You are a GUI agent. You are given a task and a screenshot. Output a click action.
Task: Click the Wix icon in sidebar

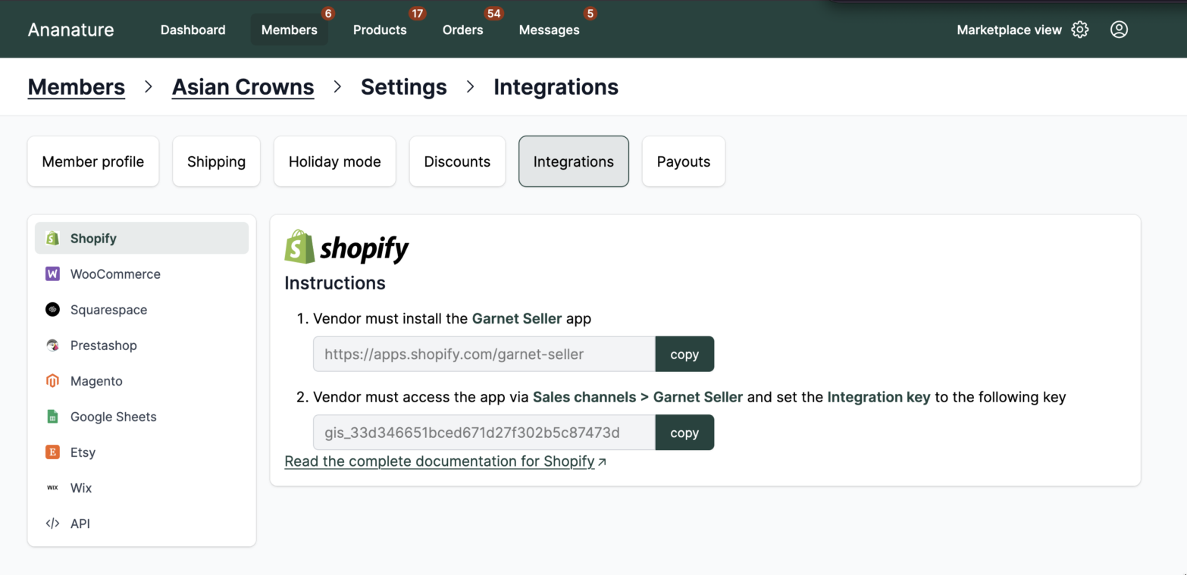(52, 488)
